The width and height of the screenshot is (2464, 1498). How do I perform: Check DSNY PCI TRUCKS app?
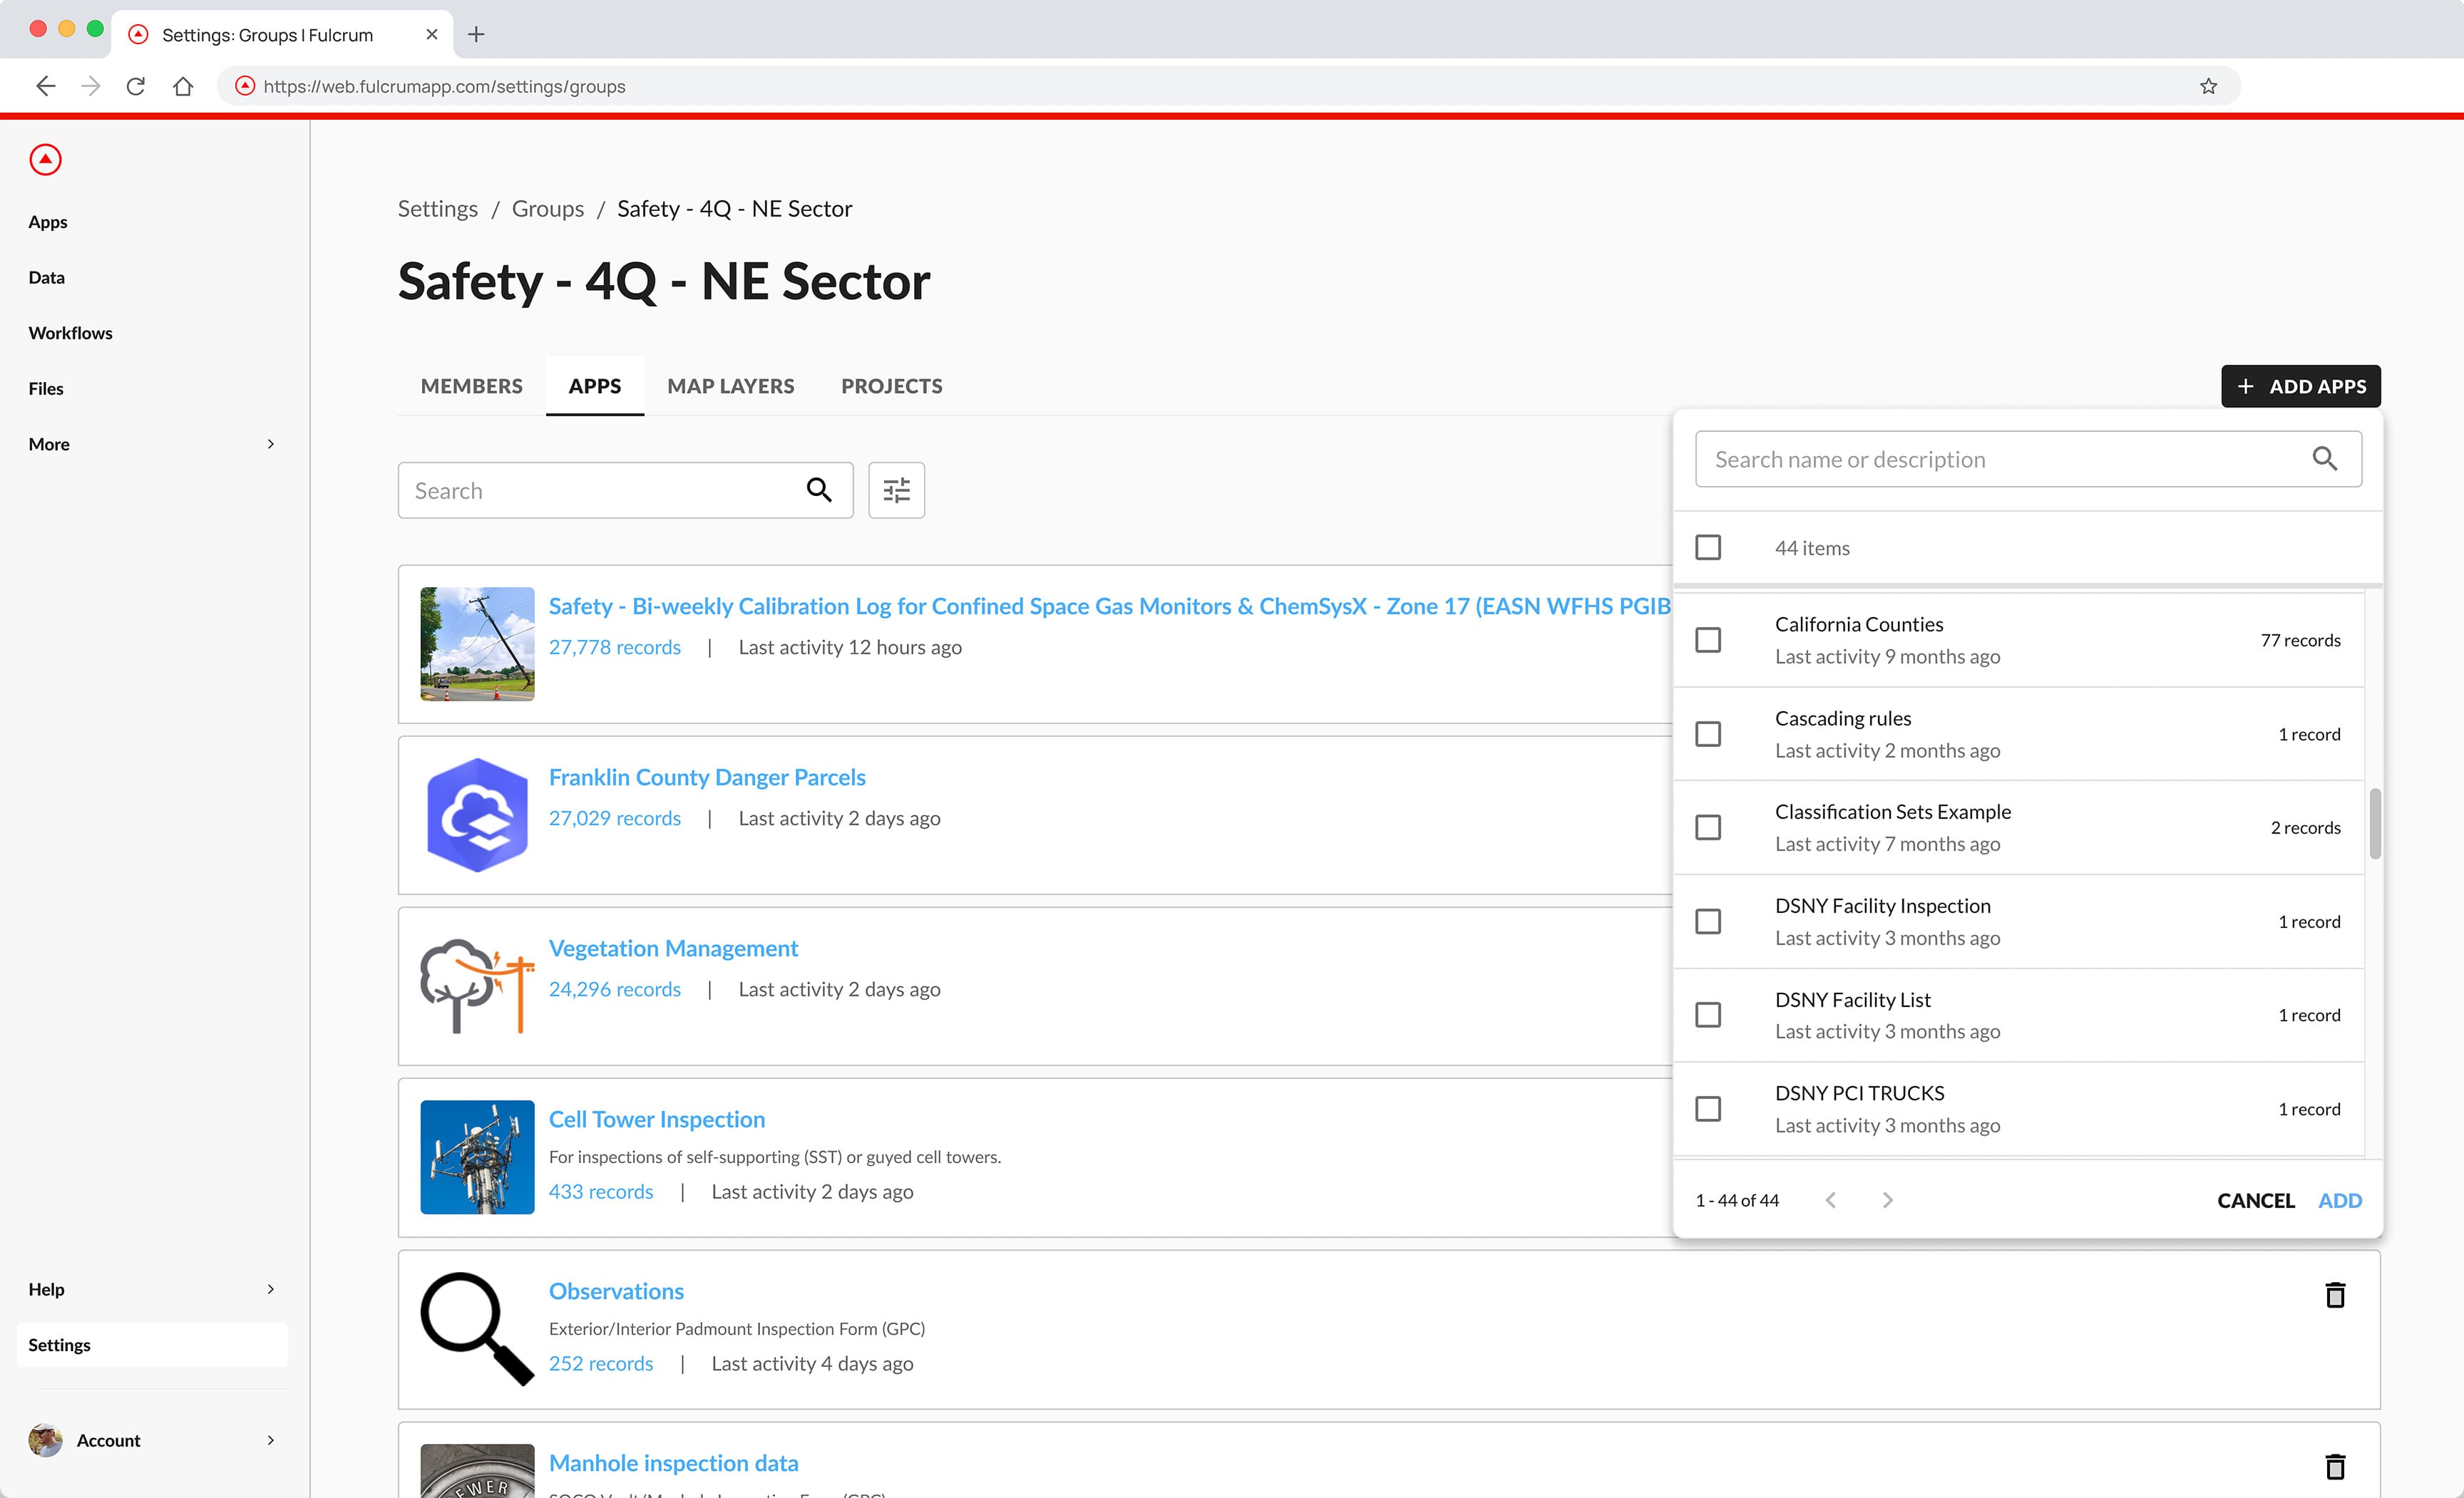tap(1708, 1108)
